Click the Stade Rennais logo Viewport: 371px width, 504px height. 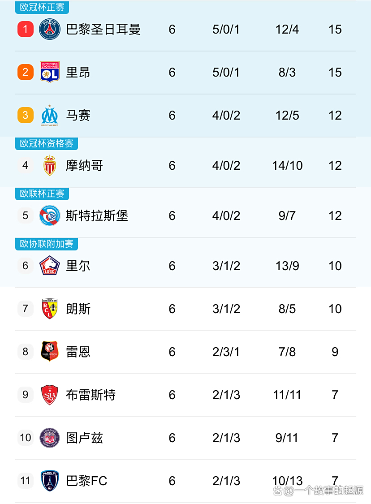click(50, 352)
